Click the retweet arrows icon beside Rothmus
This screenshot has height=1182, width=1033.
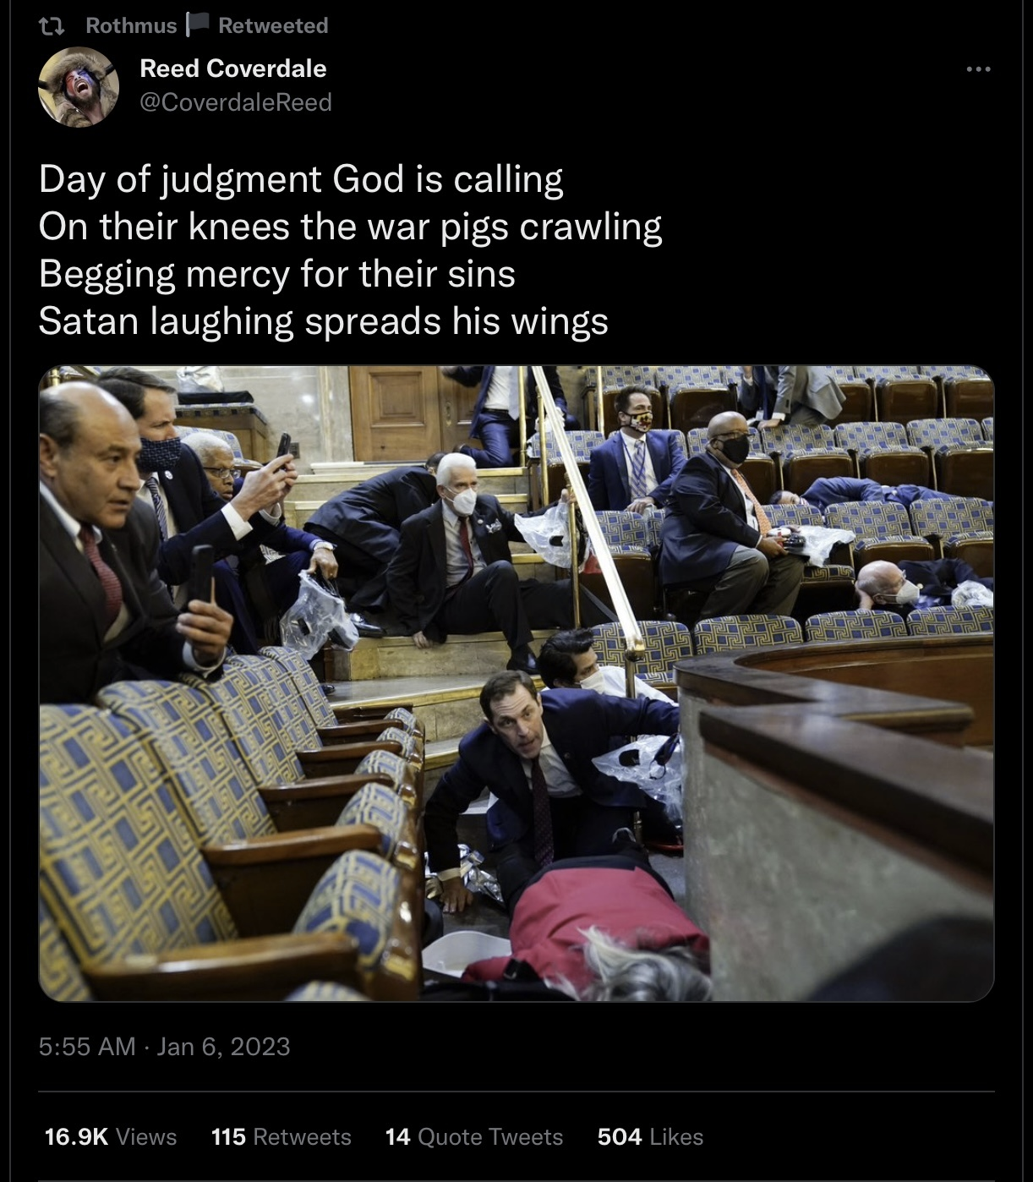coord(53,26)
